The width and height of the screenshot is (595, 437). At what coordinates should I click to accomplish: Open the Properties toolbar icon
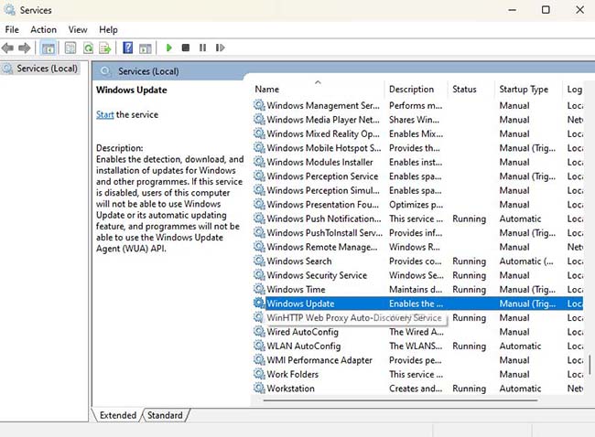(70, 48)
